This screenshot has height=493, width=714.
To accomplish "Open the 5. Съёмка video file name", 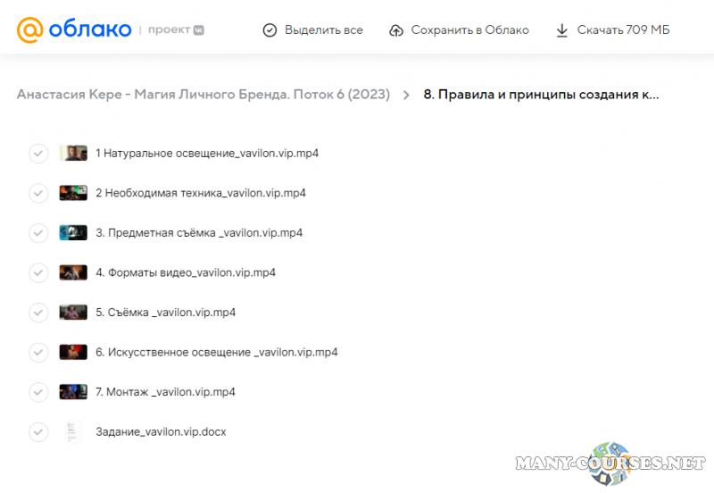I will click(165, 313).
